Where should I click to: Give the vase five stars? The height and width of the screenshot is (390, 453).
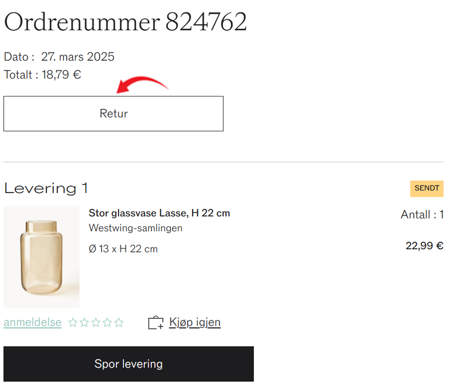(119, 322)
